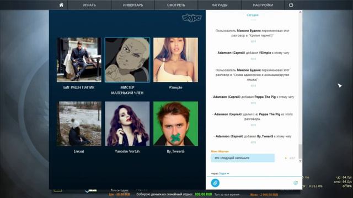Image resolution: width=353 pixels, height=198 pixels.
Task: Select Yaroslav Vertuh participant photo
Action: pyautogui.click(x=127, y=124)
